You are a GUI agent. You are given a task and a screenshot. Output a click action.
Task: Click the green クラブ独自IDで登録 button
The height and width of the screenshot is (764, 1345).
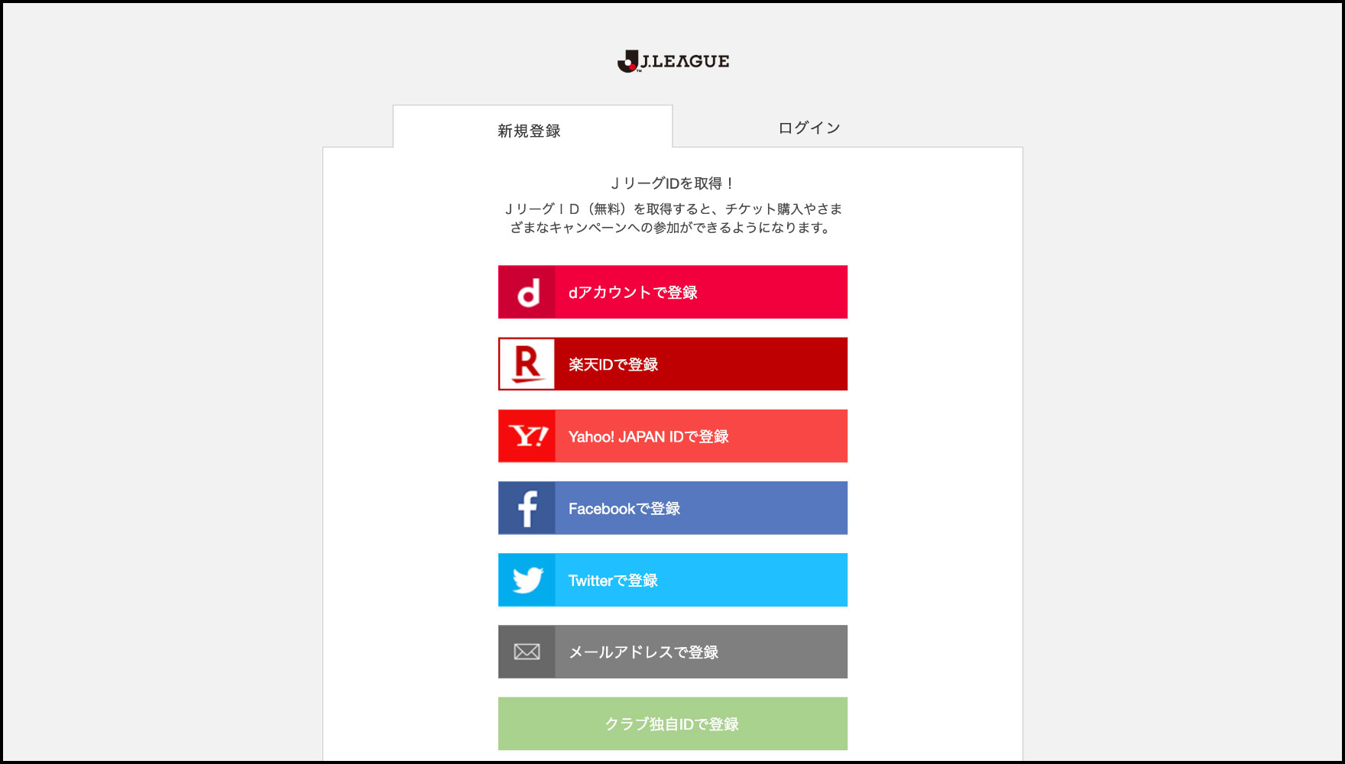(672, 724)
